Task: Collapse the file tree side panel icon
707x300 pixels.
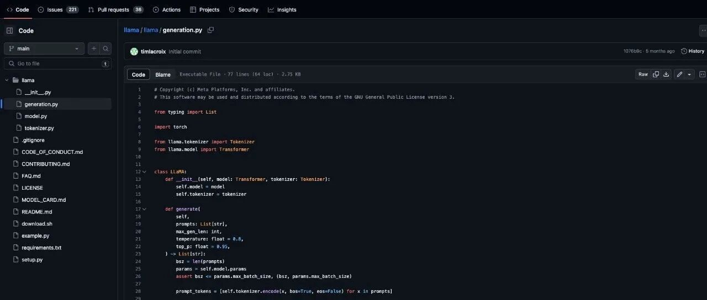Action: (9, 30)
